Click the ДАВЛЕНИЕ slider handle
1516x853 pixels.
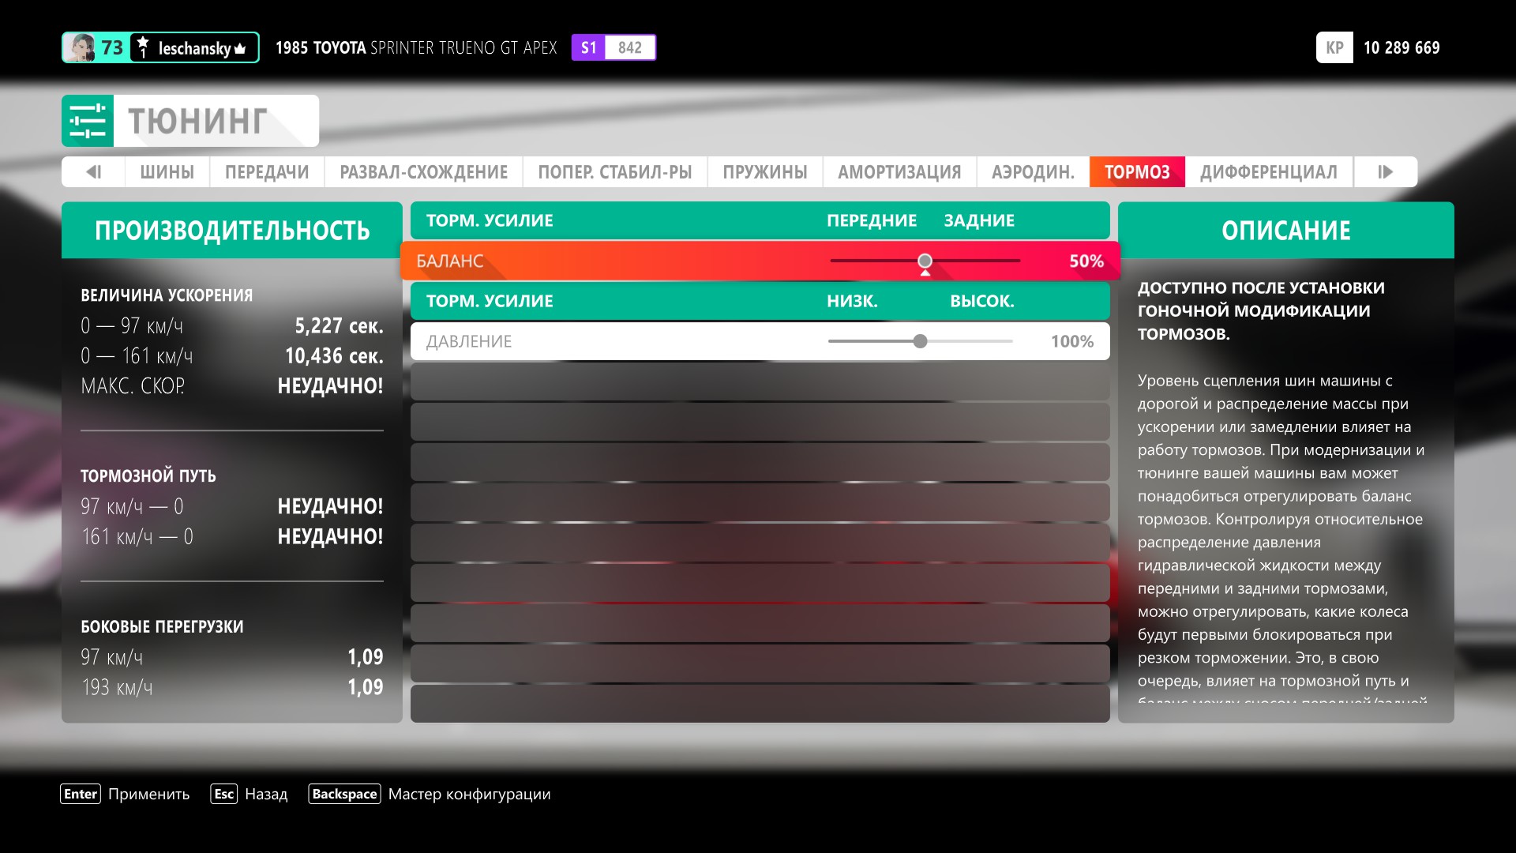point(920,341)
